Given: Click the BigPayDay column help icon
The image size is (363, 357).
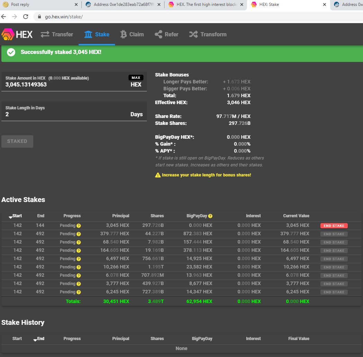Looking at the screenshot, I should 210,216.
